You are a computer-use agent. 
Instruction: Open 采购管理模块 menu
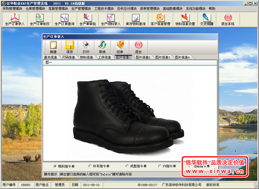click(x=12, y=9)
